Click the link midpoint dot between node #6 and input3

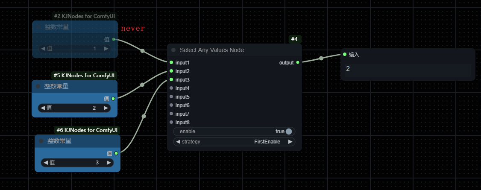(x=144, y=116)
